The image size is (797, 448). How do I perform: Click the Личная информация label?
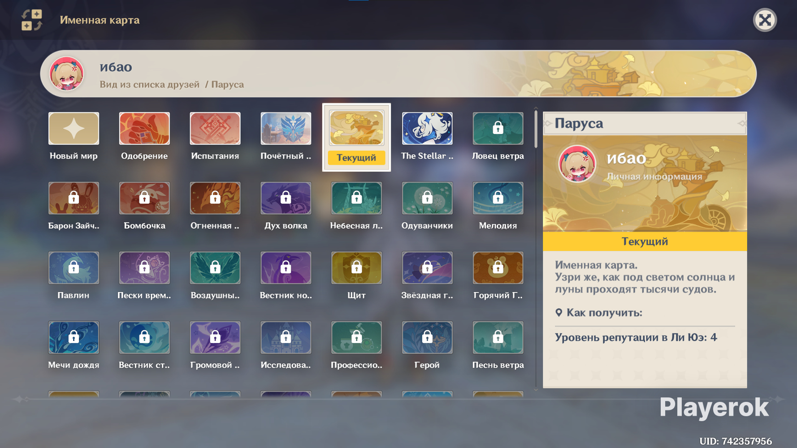click(x=654, y=177)
